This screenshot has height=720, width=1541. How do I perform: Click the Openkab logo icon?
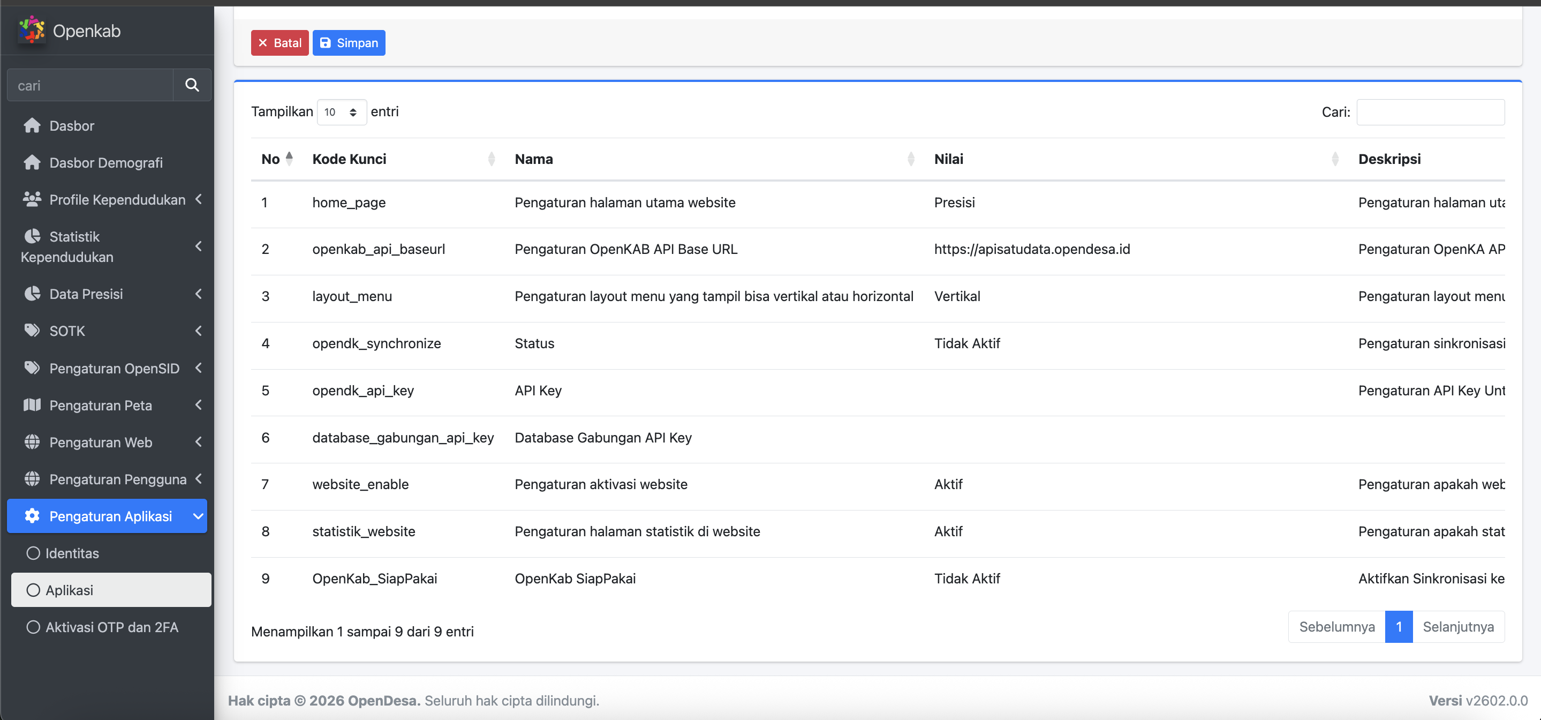point(31,30)
